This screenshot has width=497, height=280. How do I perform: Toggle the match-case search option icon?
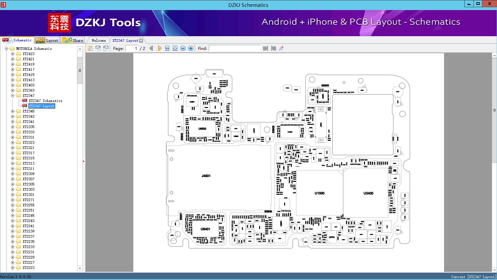[x=281, y=48]
